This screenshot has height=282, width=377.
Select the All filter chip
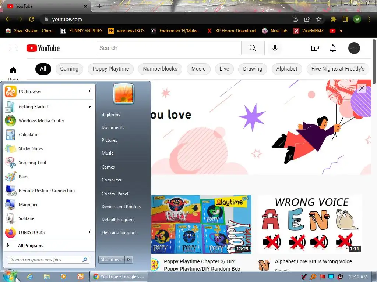click(43, 69)
